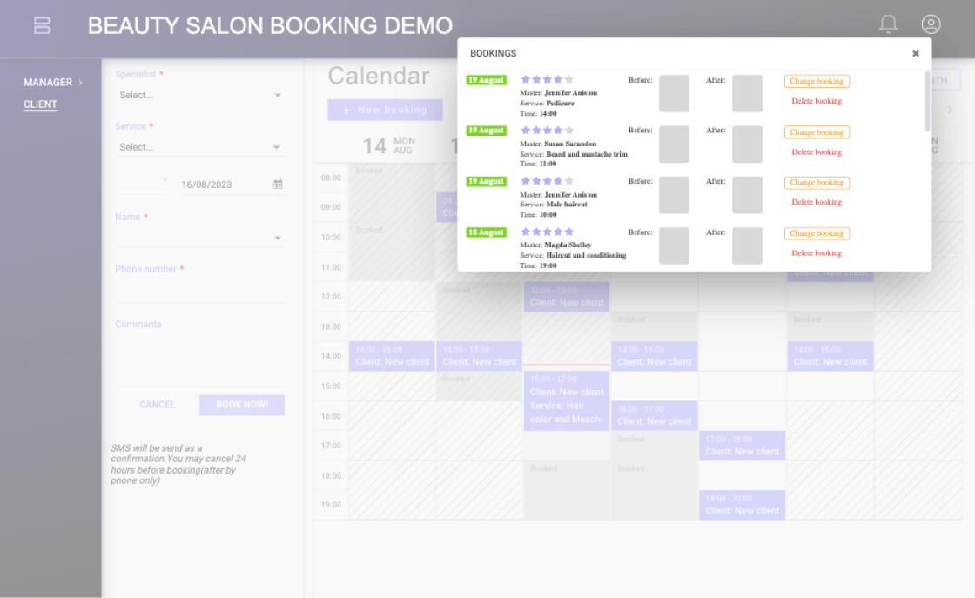Click the notification bell icon
The height and width of the screenshot is (598, 975).
888,24
